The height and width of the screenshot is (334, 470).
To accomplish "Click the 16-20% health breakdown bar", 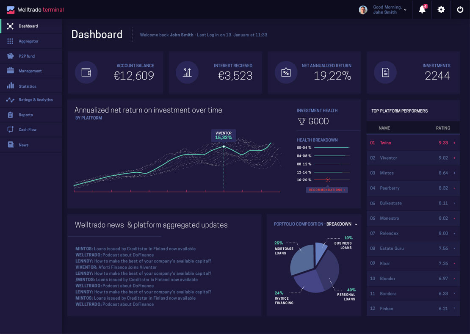I will click(x=332, y=180).
